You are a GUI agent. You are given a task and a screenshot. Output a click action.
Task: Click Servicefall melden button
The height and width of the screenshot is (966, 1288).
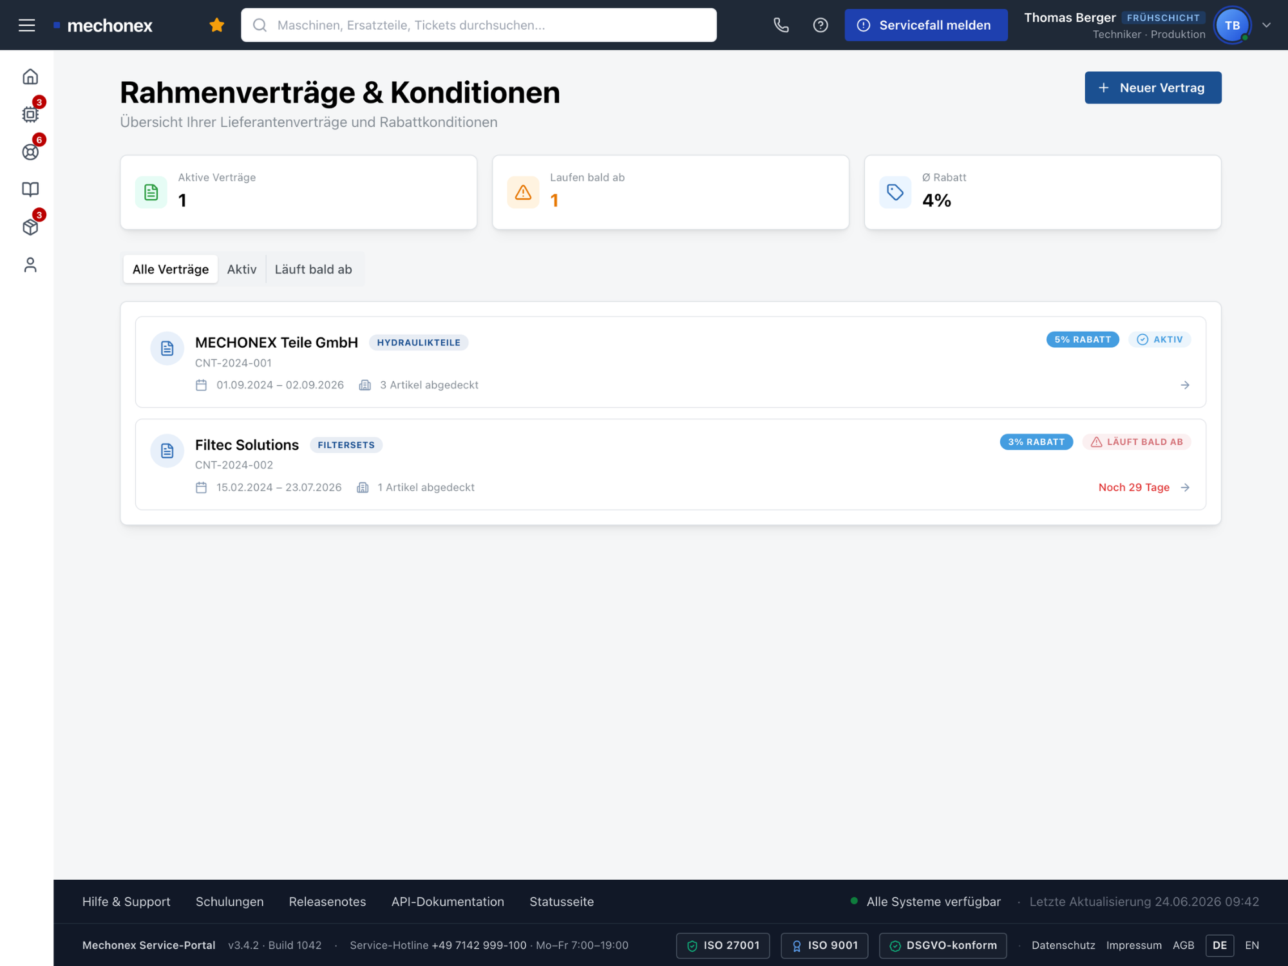[926, 25]
